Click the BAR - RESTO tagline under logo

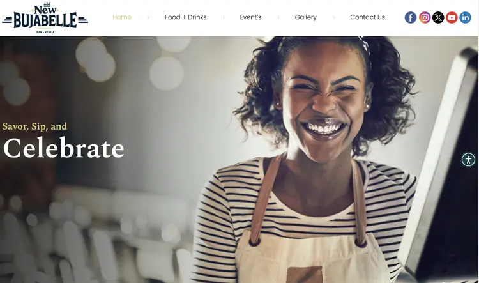[45, 32]
